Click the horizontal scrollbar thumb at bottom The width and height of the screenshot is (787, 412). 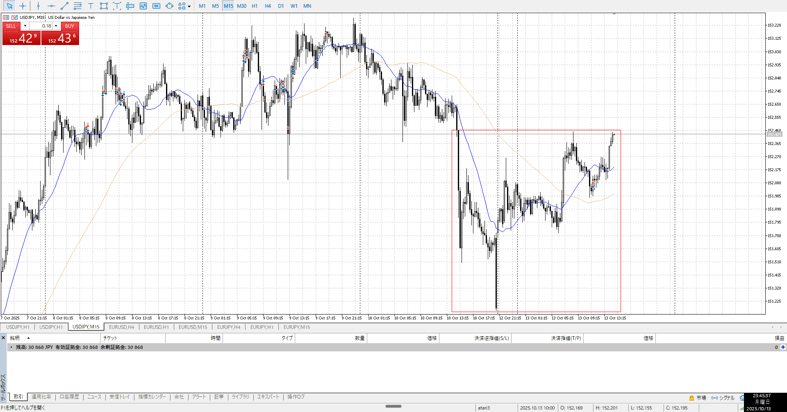click(x=393, y=406)
